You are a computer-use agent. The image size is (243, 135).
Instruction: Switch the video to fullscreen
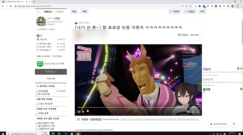[x=198, y=112]
